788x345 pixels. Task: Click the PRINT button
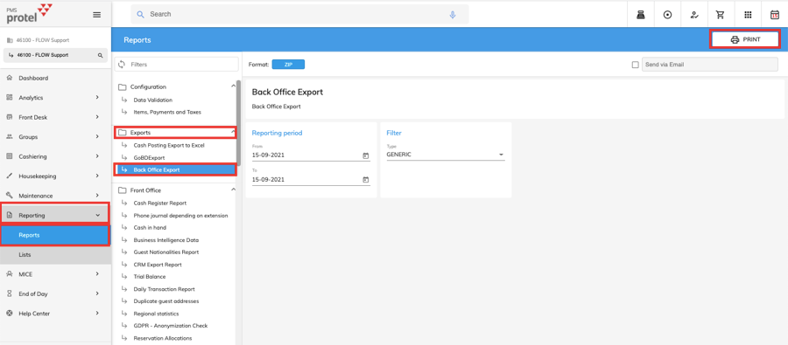pos(745,39)
